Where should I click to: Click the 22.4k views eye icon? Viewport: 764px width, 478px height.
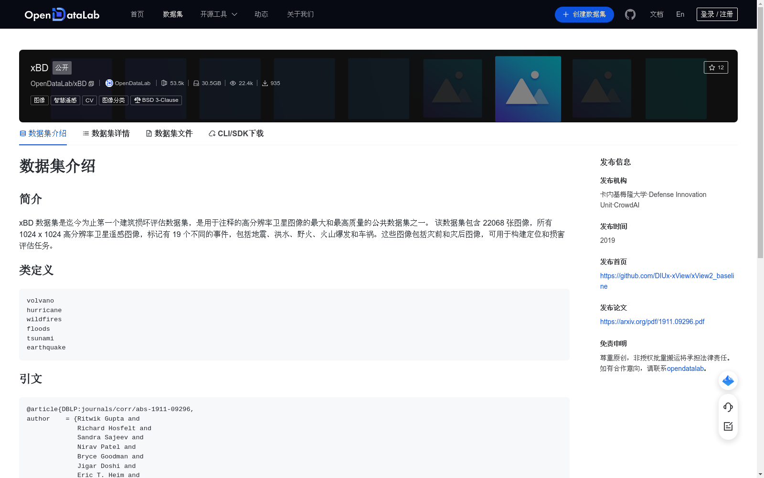point(233,83)
